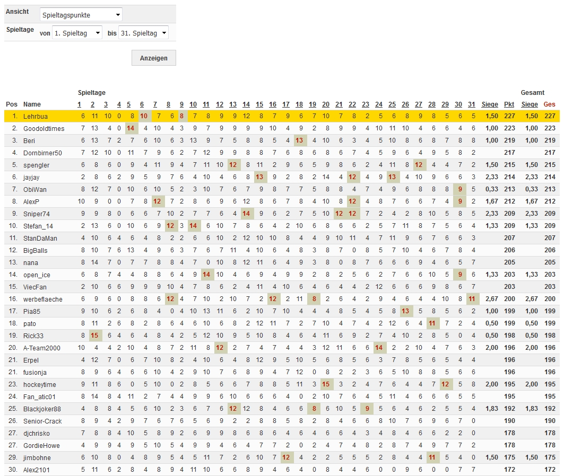
Task: Select the highlighted Lehrbua row name
Action: click(x=35, y=116)
